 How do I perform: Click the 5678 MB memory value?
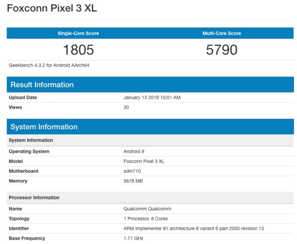pyautogui.click(x=133, y=181)
